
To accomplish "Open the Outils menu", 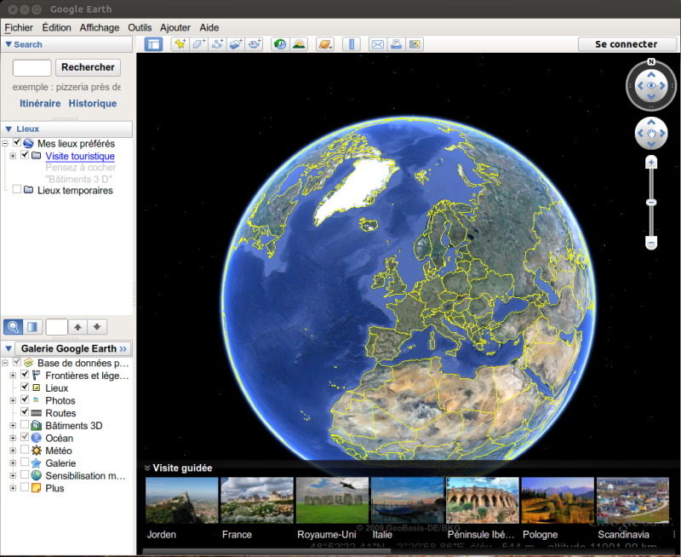I will click(x=140, y=27).
